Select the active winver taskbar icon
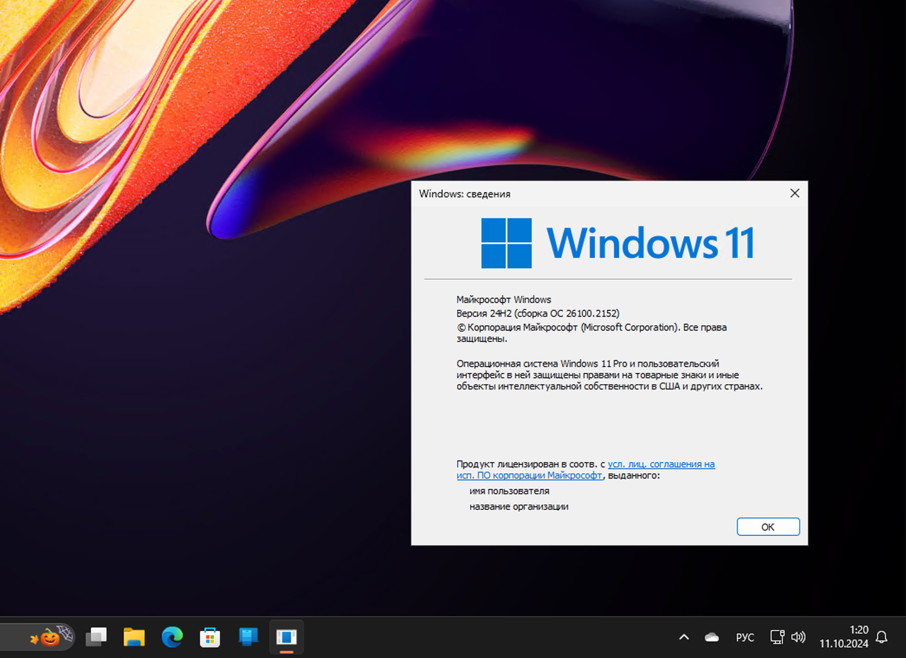 tap(286, 637)
